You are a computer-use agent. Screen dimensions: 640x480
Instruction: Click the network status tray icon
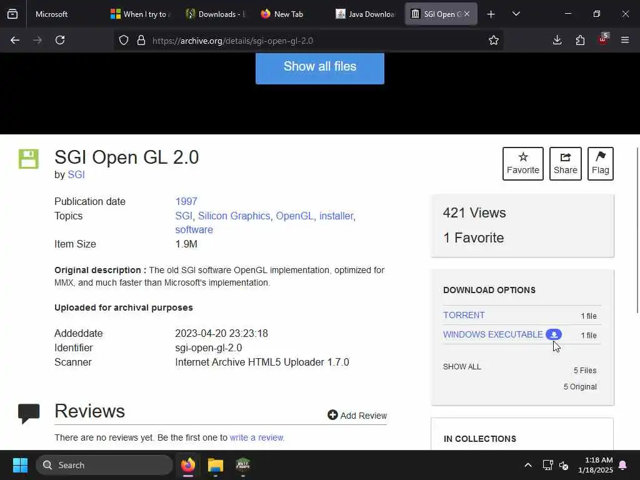[547, 465]
